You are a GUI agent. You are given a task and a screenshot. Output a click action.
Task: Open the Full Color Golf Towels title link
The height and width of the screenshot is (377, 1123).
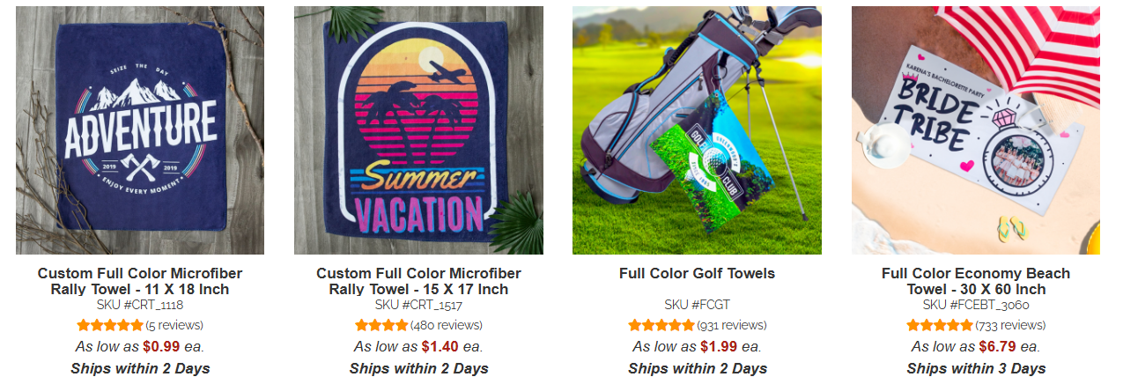(x=697, y=273)
